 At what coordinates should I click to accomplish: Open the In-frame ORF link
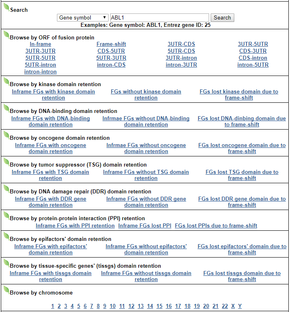pyautogui.click(x=40, y=44)
